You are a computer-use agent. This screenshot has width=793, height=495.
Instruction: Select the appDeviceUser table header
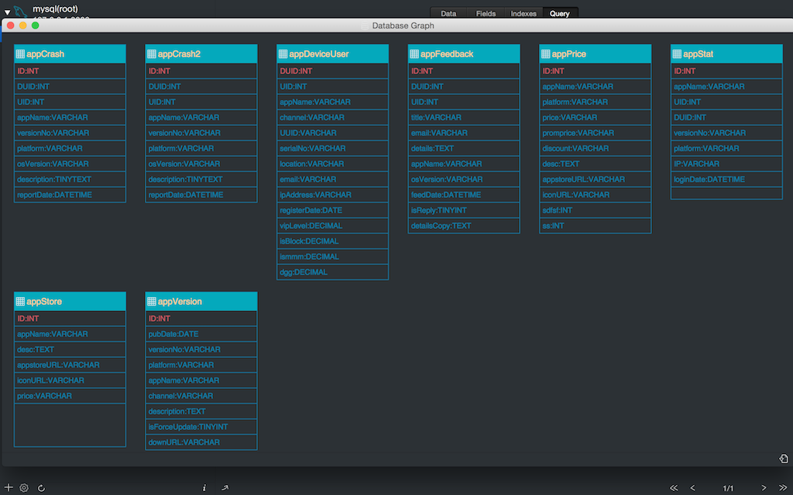(332, 54)
